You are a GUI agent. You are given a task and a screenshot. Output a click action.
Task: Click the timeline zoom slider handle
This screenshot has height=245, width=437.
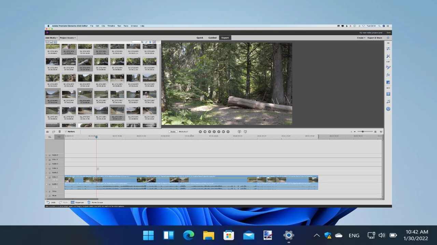click(363, 131)
